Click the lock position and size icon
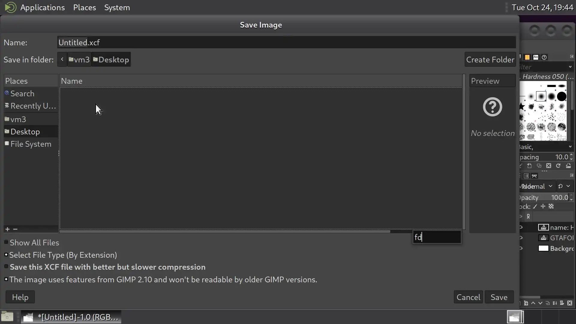576x324 pixels. point(543,206)
